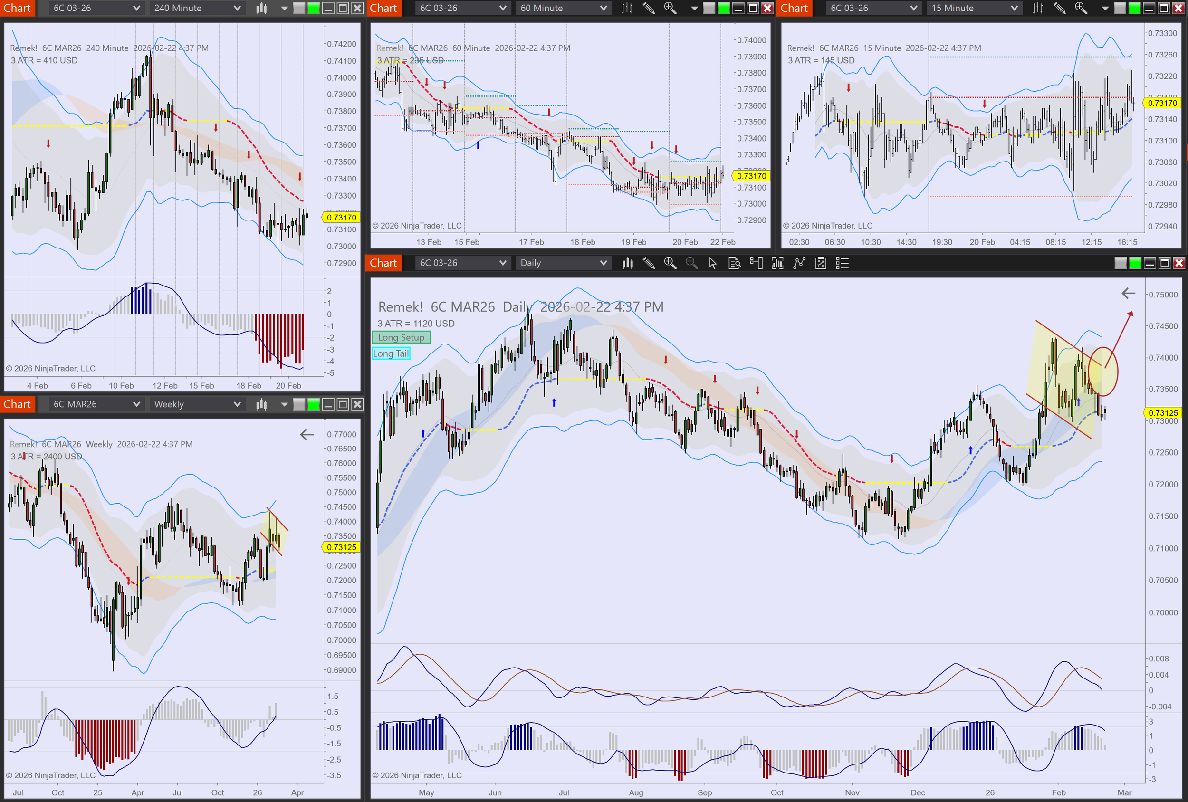The image size is (1188, 802).
Task: Open the Data Box icon on Daily chart
Action: coord(734,263)
